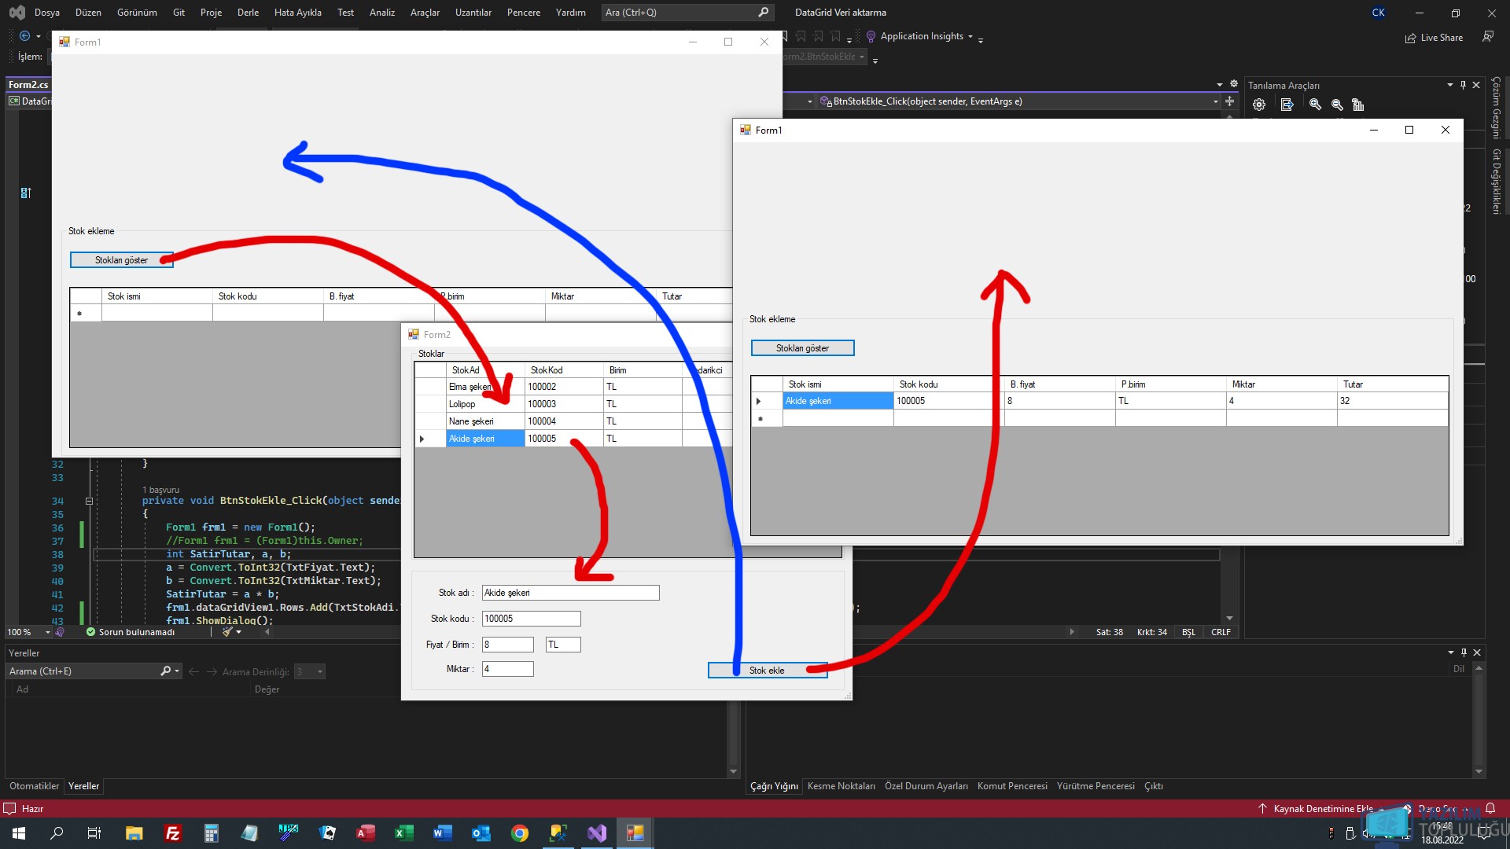Switch to the Otomatikler tab
The height and width of the screenshot is (849, 1510).
(x=34, y=786)
